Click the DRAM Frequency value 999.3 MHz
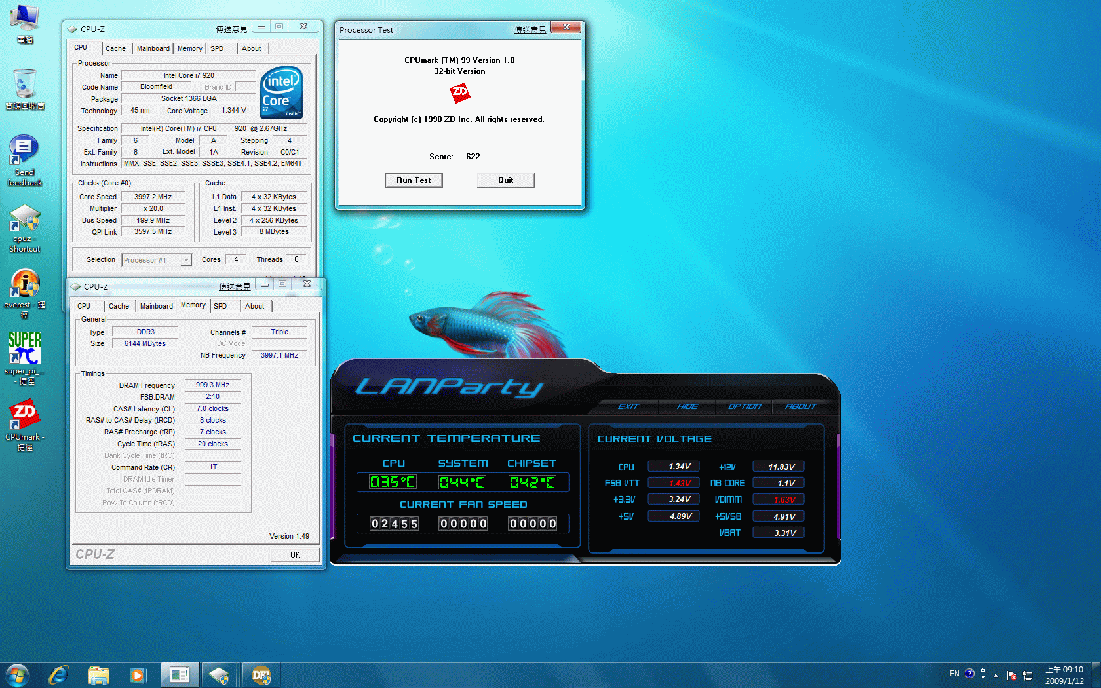Screen dimensions: 1101x688 (212, 385)
